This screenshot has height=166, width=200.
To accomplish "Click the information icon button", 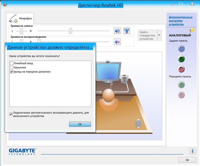I will tap(193, 151).
